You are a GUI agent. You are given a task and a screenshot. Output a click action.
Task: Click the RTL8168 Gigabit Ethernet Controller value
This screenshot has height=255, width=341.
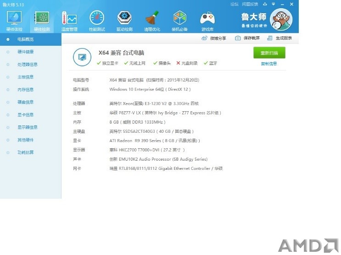pos(166,168)
